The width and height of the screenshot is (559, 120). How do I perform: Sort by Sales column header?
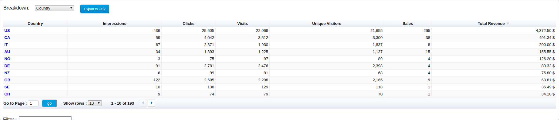coord(408,24)
